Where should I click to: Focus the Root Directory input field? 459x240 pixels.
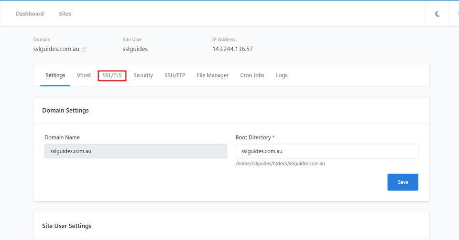pos(327,151)
